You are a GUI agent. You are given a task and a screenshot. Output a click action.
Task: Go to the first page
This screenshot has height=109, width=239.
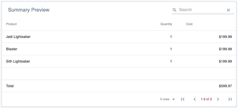click(183, 99)
